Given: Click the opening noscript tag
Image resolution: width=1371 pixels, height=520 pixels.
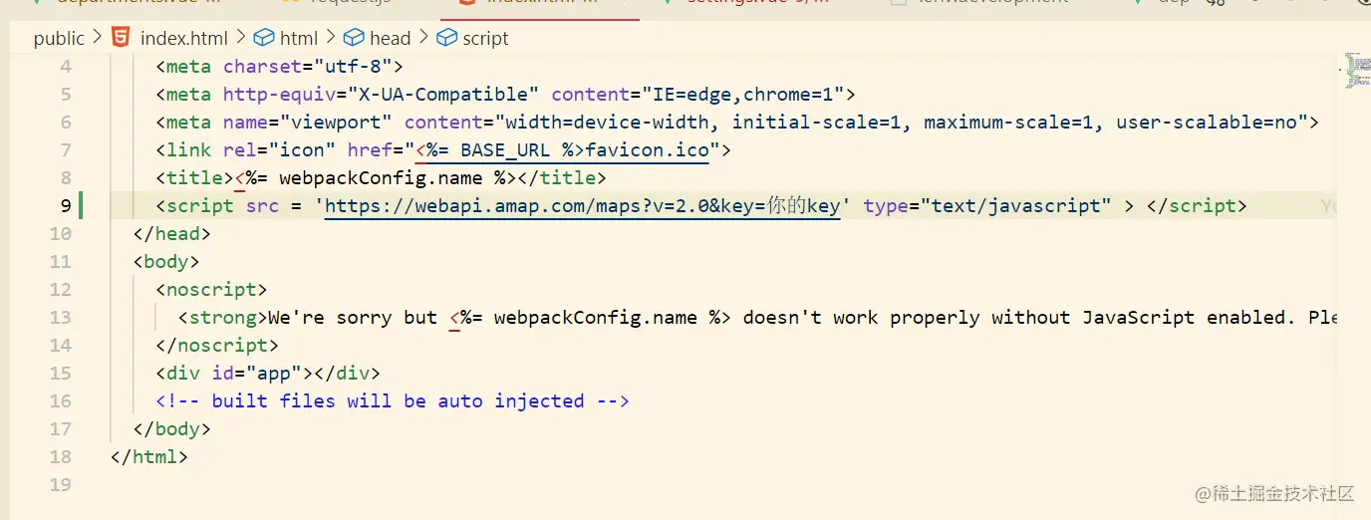Looking at the screenshot, I should point(211,290).
